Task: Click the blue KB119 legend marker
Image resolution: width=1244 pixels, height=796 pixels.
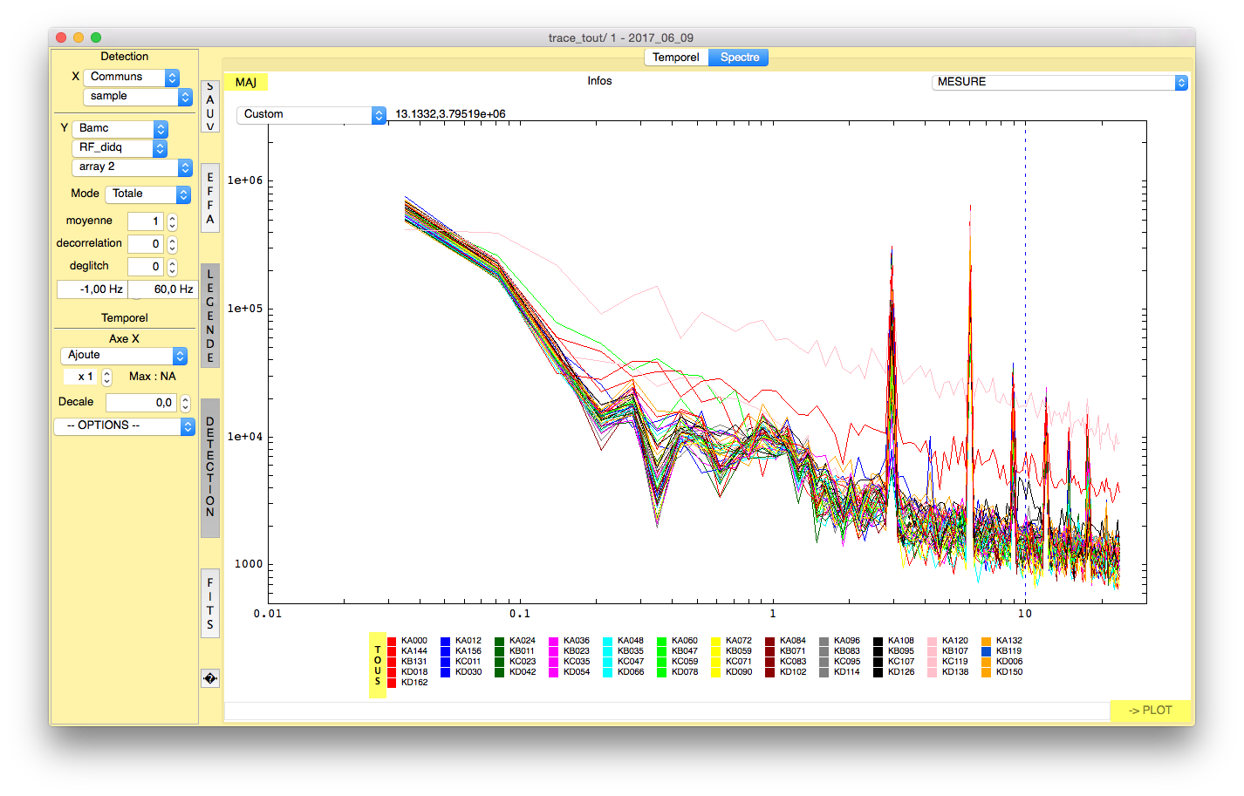Action: [987, 651]
